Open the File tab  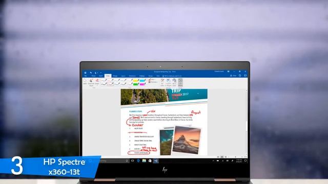pyautogui.click(x=86, y=76)
